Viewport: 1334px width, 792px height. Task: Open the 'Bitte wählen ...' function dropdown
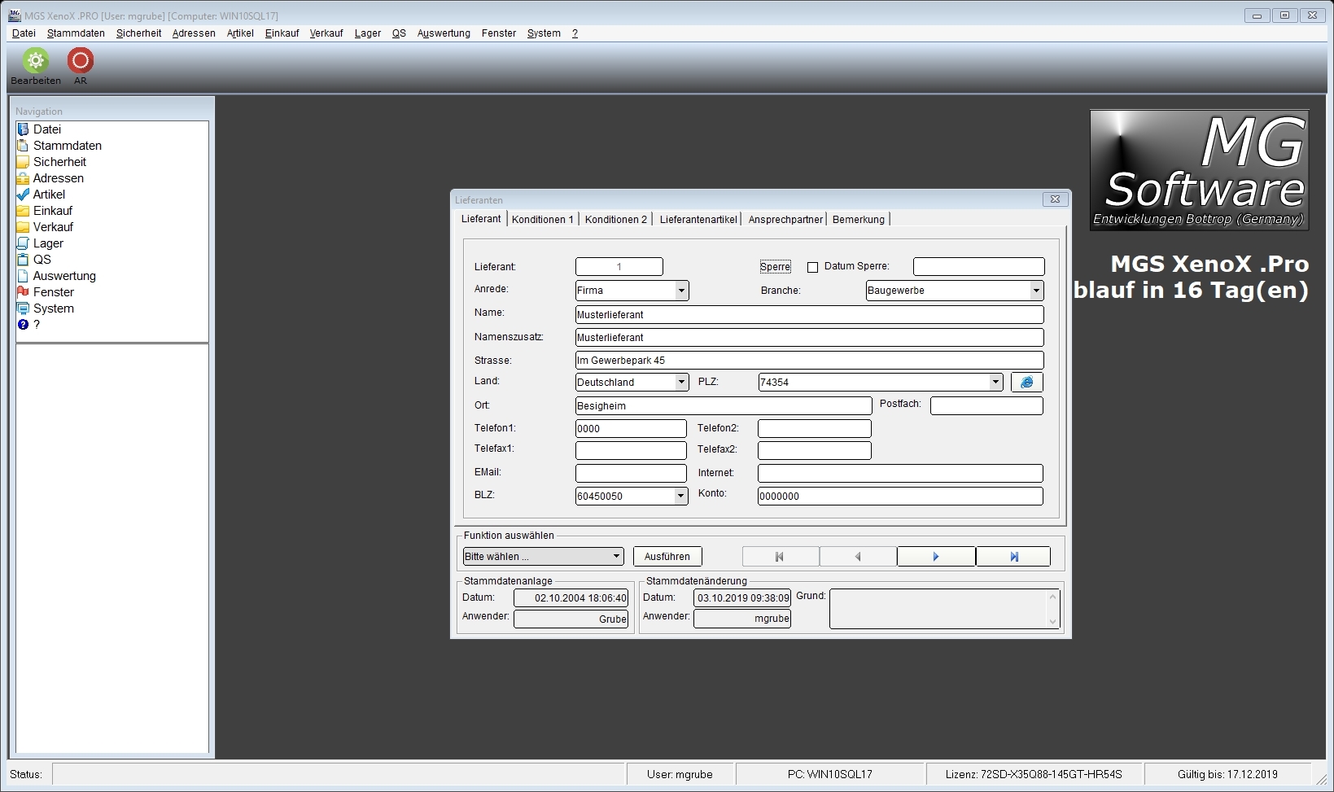point(616,557)
